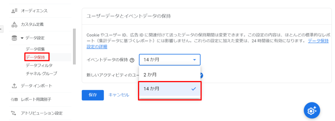The width and height of the screenshot is (335, 121).
Task: Toggle the 新しいアクティビティ reset switch
Action: click(x=202, y=75)
